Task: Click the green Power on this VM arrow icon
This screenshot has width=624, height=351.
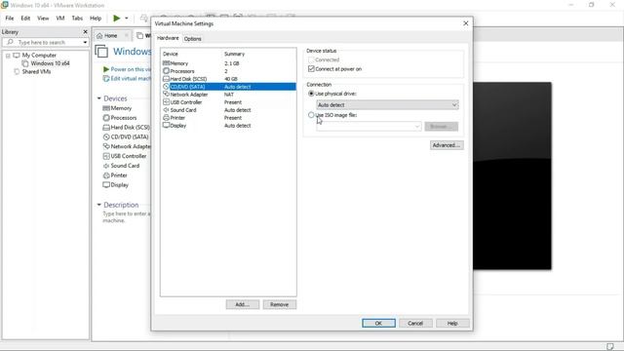Action: tap(106, 69)
